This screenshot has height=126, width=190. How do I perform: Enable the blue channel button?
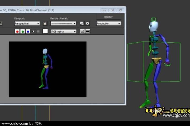click(28, 32)
